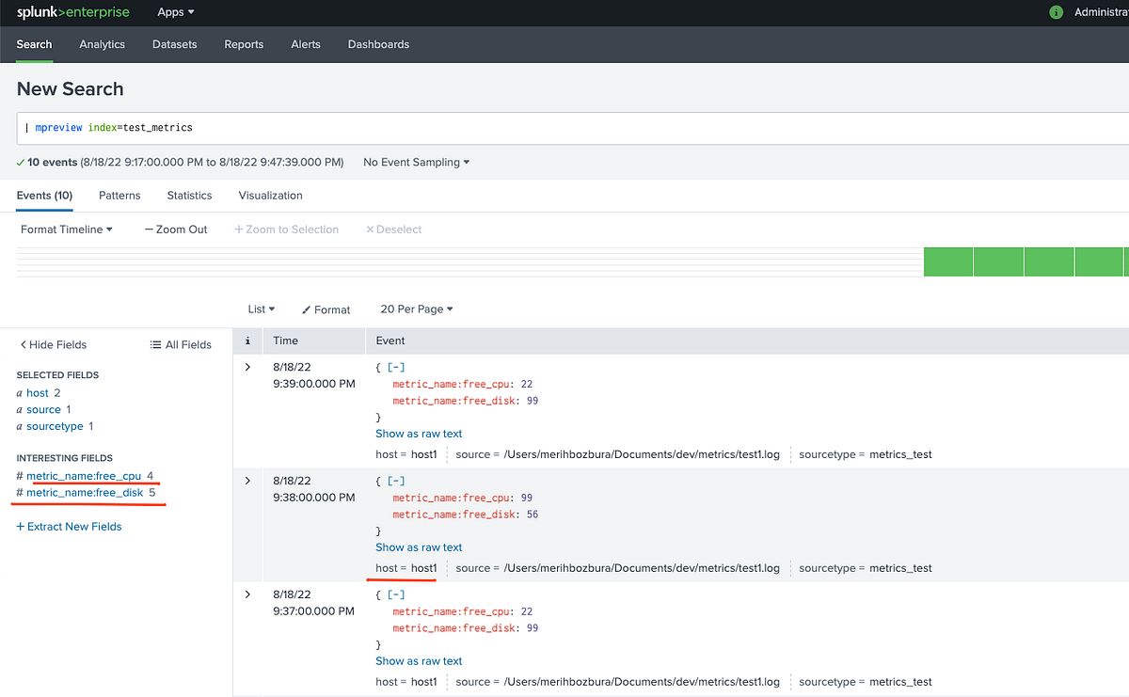Open the 20 Per Page dropdown
Image resolution: width=1129 pixels, height=697 pixels.
point(416,309)
